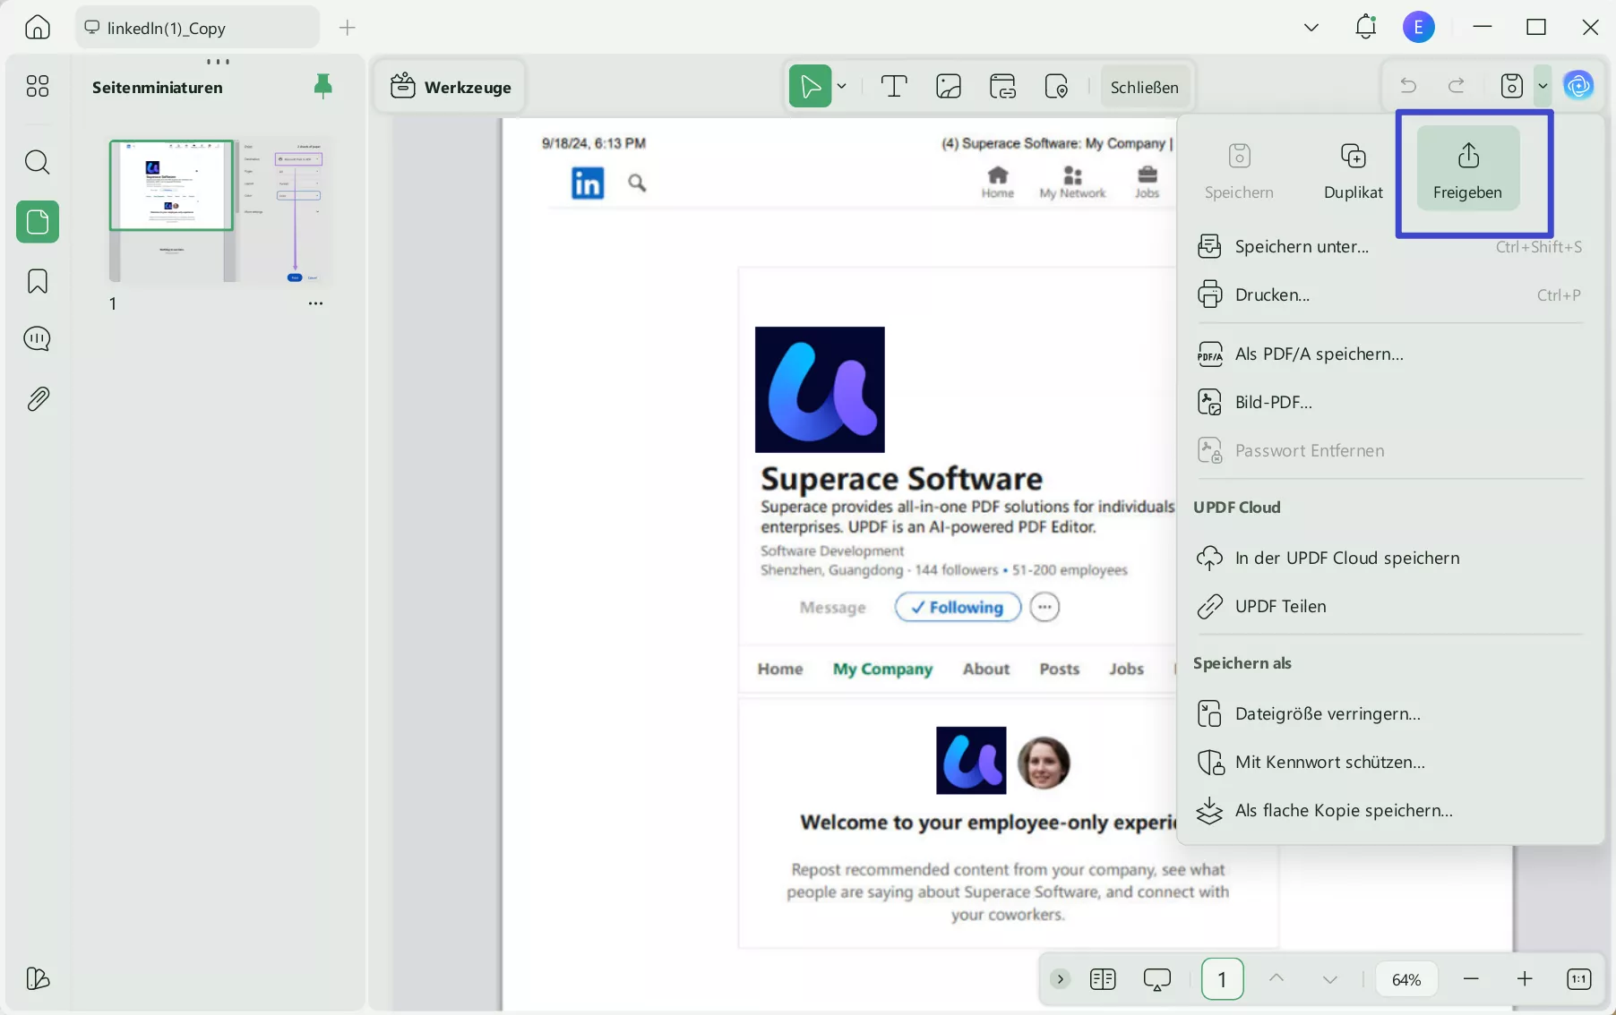This screenshot has height=1015, width=1616.
Task: Click Freigeben share option
Action: (1467, 169)
